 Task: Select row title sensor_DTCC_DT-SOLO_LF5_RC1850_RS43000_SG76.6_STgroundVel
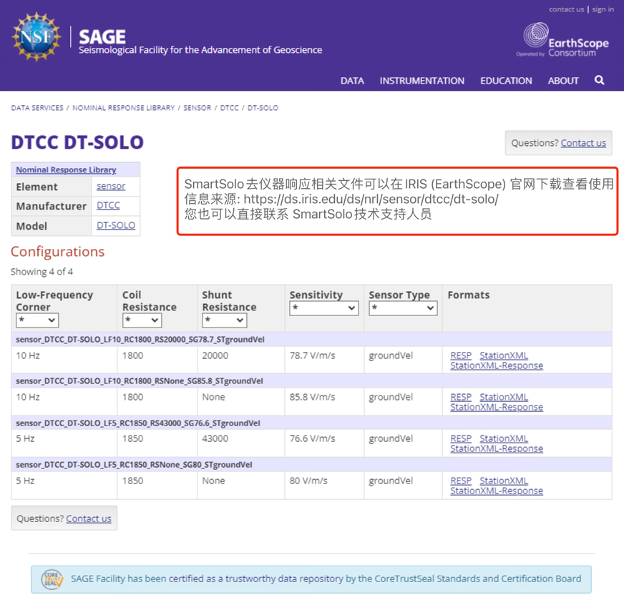(138, 423)
